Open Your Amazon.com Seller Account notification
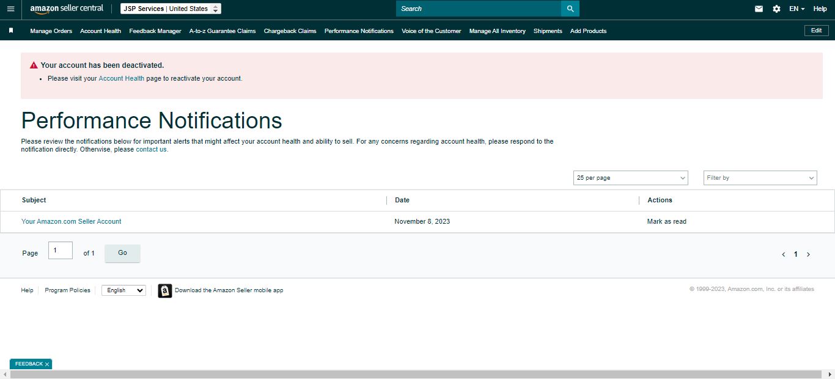 pos(72,221)
